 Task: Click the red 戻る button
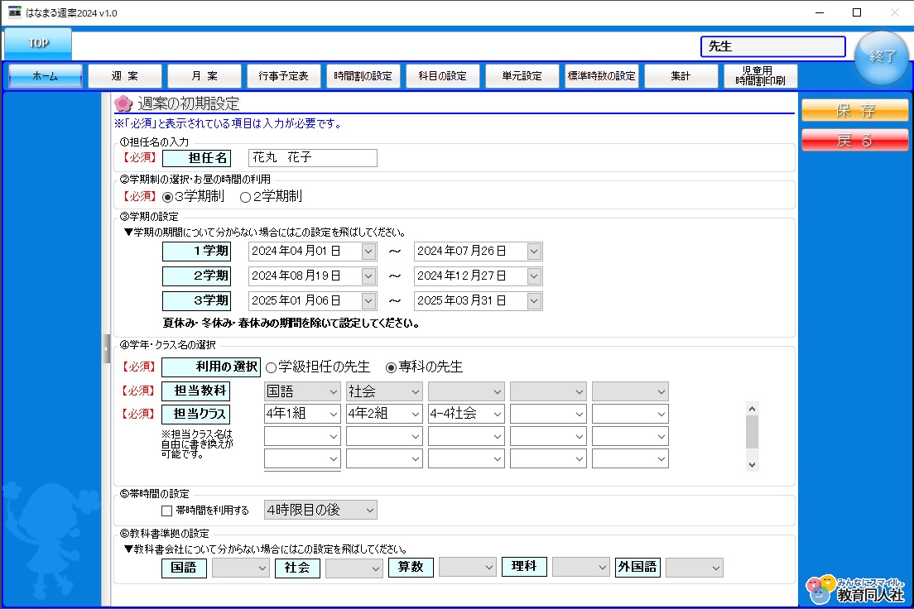tap(854, 141)
